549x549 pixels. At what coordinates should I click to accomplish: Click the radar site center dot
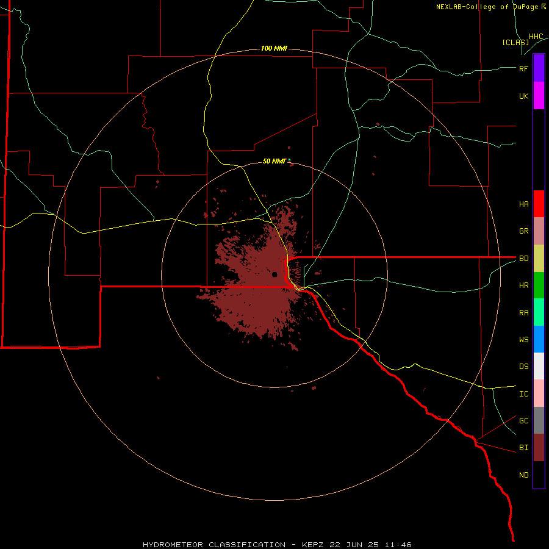coord(274,274)
